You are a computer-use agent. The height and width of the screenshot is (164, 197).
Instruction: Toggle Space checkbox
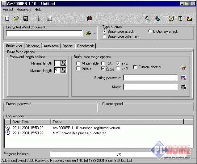pos(78,68)
